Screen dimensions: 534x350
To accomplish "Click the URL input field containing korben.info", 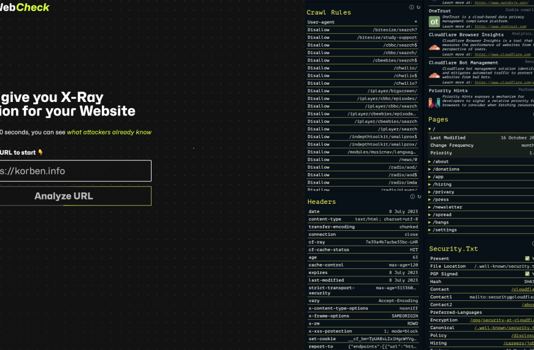I will pos(75,171).
